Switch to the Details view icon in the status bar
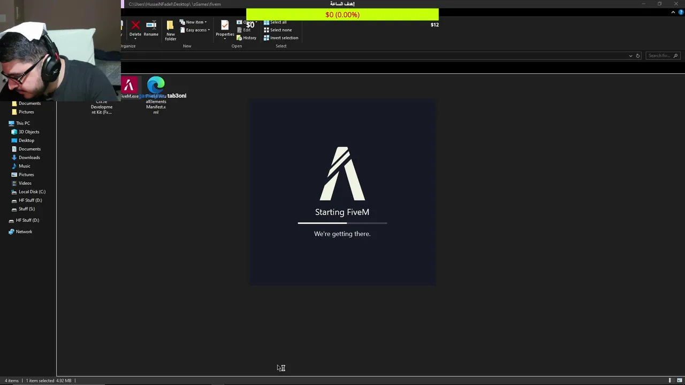 tap(671, 380)
